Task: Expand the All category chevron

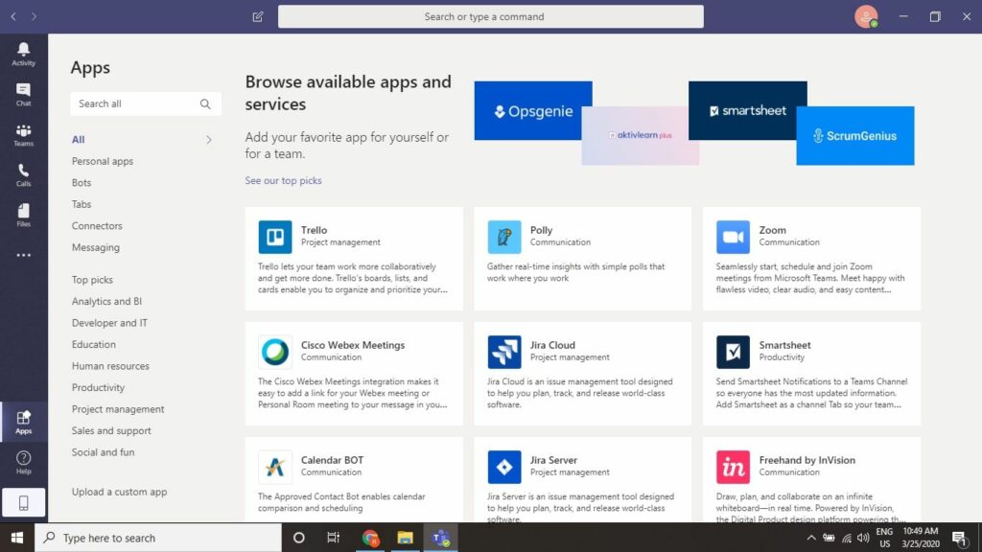Action: point(208,140)
